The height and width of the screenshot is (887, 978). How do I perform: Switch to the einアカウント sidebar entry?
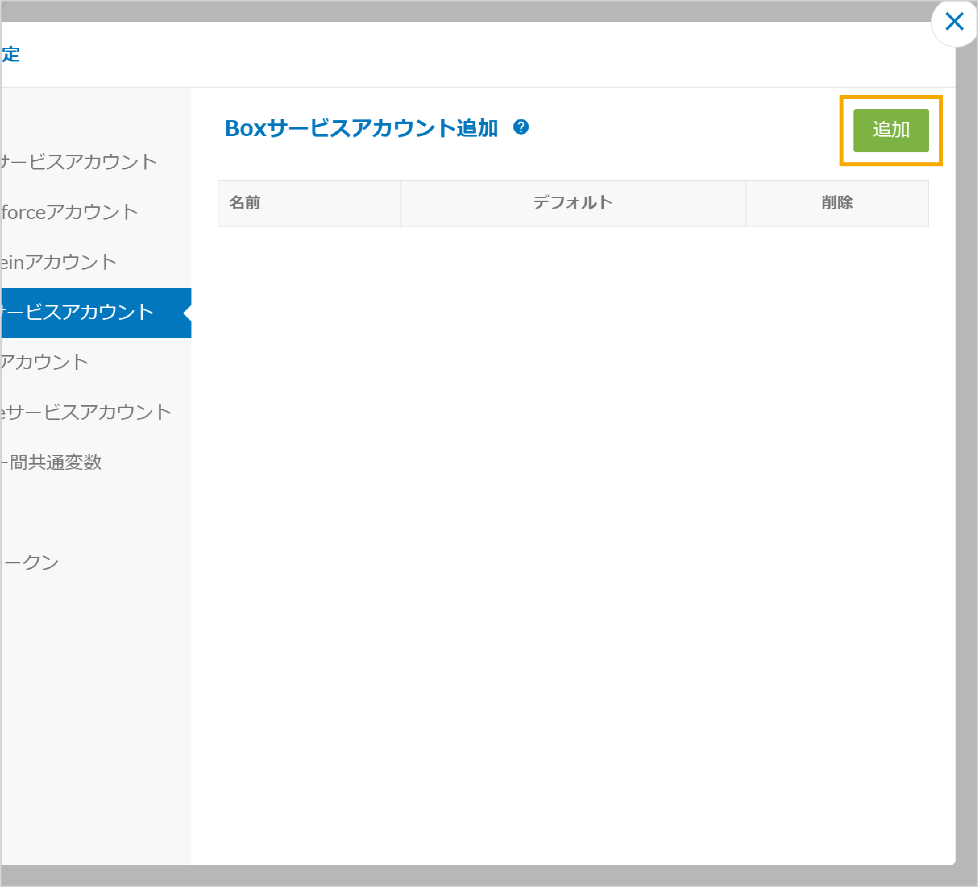click(59, 262)
